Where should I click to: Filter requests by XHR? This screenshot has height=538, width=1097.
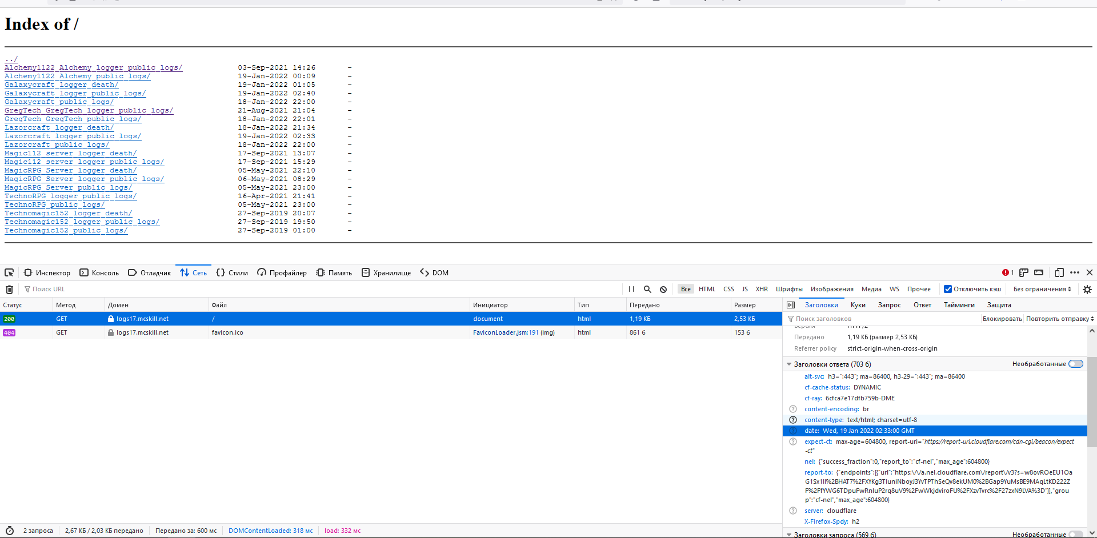(x=762, y=289)
